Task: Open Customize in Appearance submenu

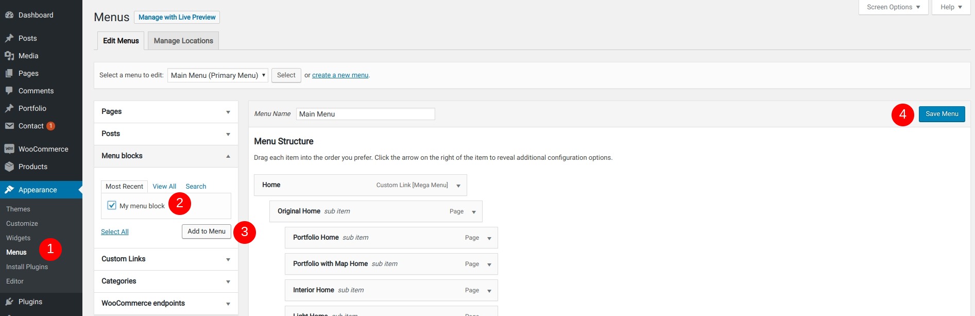Action: pyautogui.click(x=22, y=224)
